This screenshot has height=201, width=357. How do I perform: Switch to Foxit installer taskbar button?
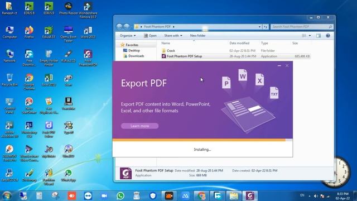click(250, 196)
